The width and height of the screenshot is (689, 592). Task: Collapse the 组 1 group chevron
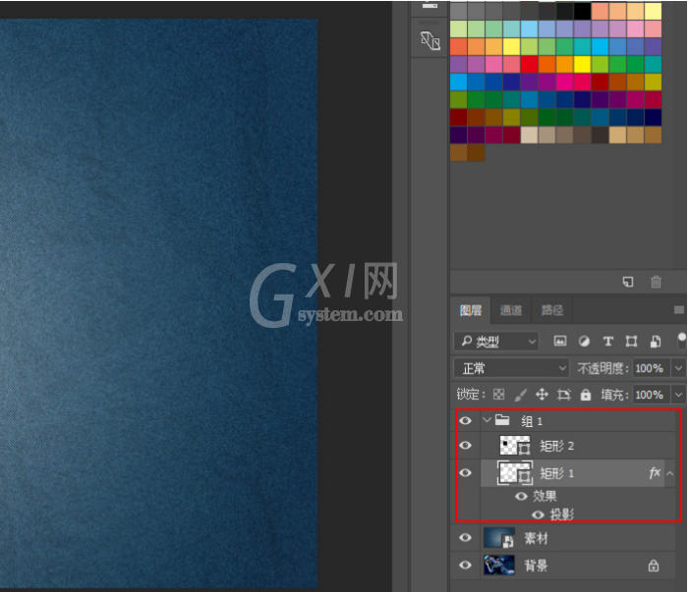(487, 420)
